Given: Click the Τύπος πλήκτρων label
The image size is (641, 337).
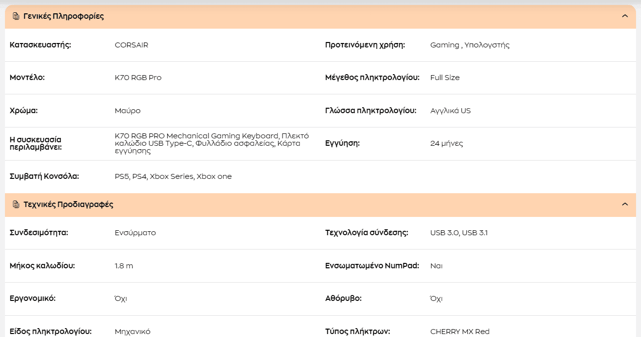Looking at the screenshot, I should (x=358, y=332).
